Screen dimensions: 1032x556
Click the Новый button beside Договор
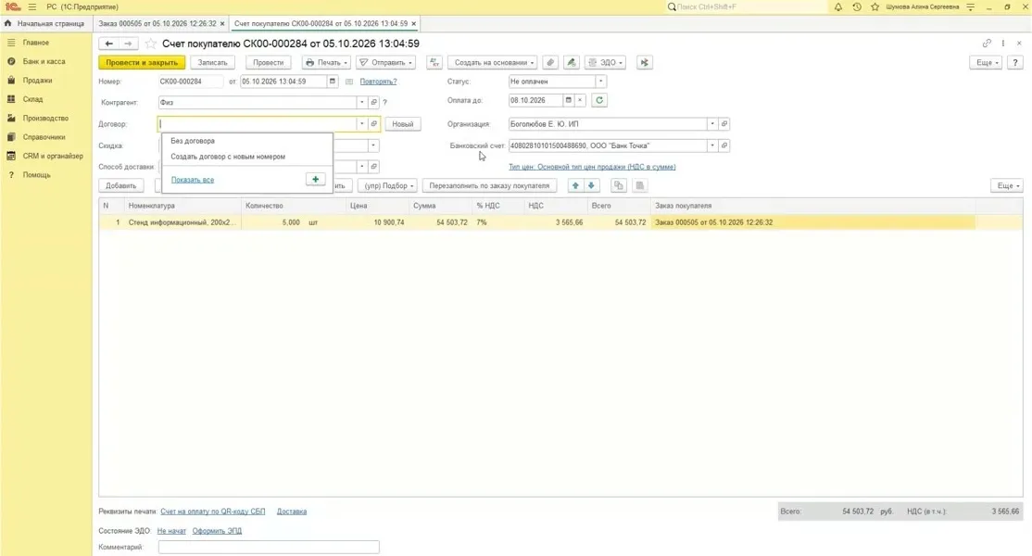tap(403, 123)
